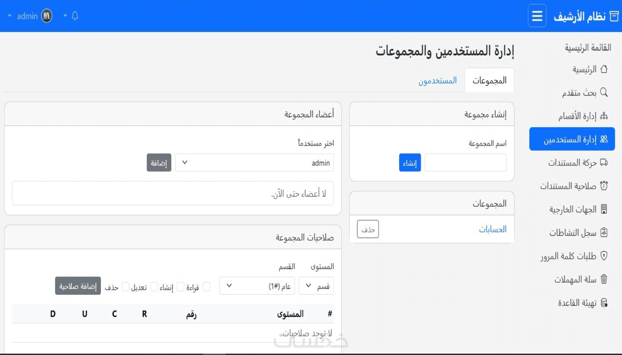
Task: Click the archive box logo icon
Action: tap(614, 16)
